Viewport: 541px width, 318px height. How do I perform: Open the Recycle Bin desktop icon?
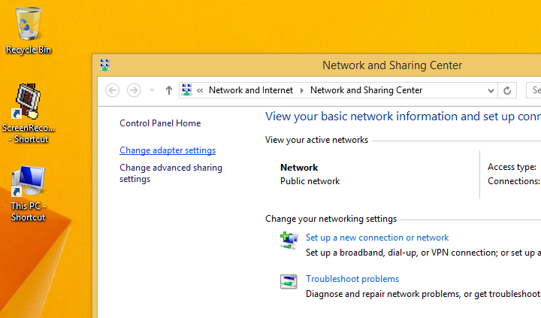pos(29,30)
